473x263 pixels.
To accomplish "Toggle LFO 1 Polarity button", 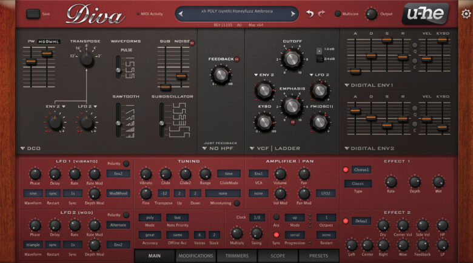I will coord(126,164).
